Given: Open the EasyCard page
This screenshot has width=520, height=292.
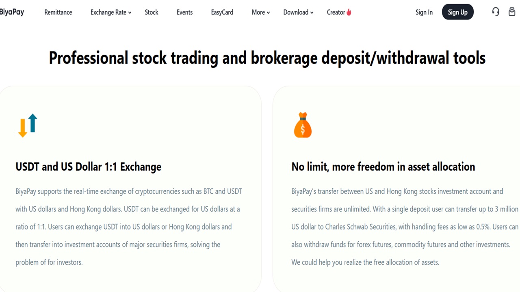Looking at the screenshot, I should [222, 12].
